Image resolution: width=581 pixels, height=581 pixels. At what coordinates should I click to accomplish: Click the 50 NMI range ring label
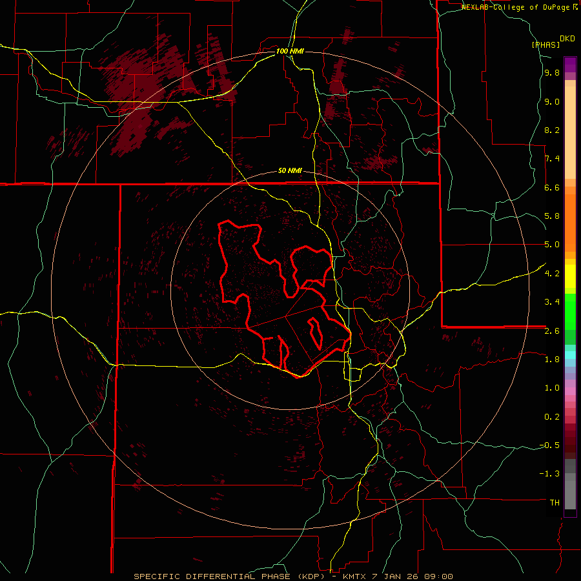290,171
